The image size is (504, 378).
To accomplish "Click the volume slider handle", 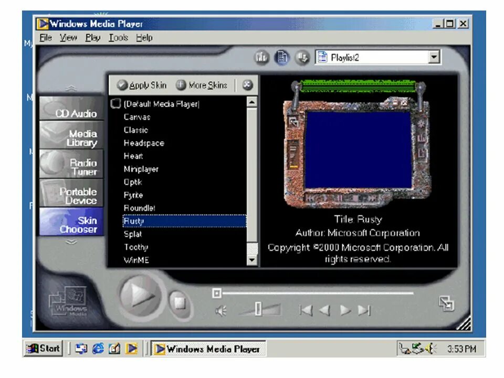I will [258, 309].
